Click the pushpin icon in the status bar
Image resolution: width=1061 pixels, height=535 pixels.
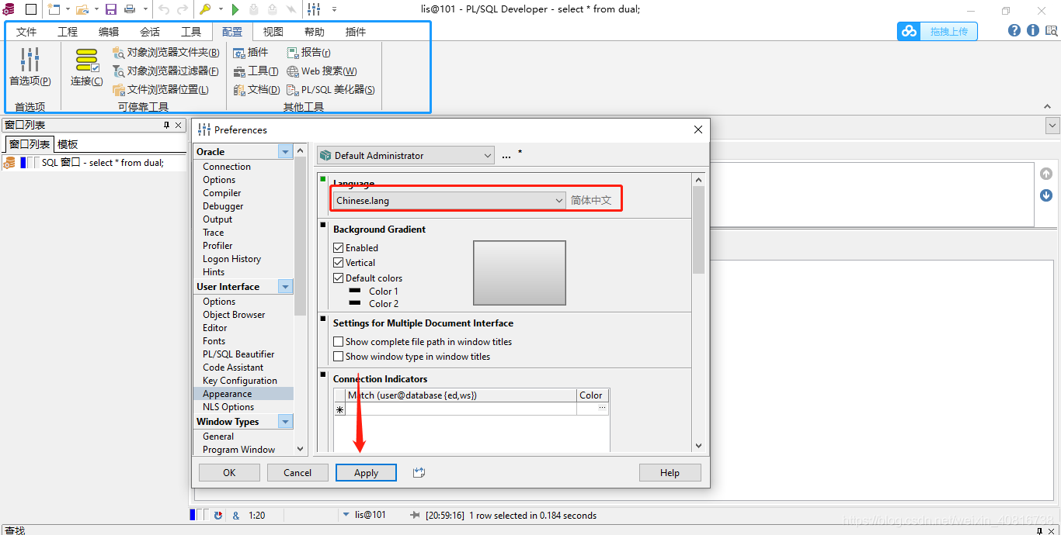(415, 515)
